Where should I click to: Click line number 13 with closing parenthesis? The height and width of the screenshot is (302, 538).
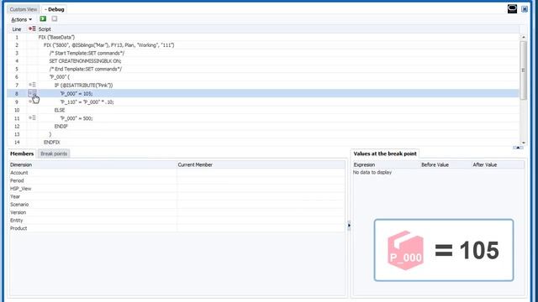[x=17, y=134]
